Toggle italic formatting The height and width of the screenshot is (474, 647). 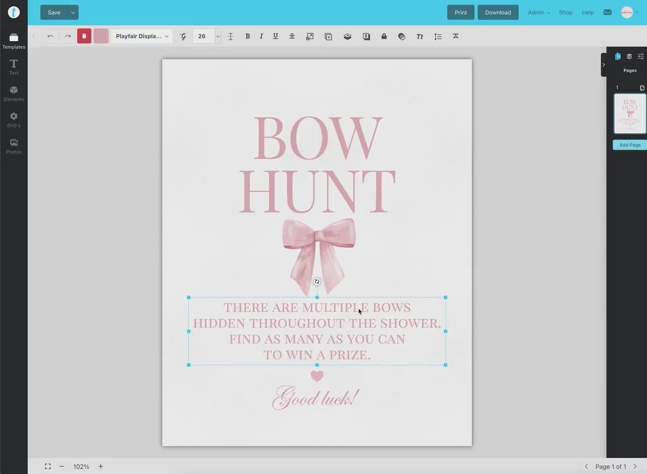point(261,36)
